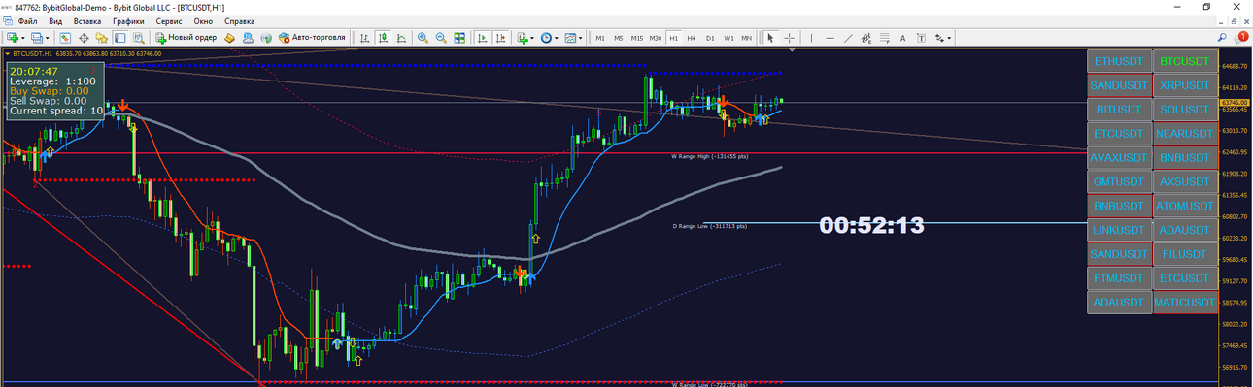1253x387 pixels.
Task: Open the MetaEditor yellow book icon
Action: (x=229, y=38)
